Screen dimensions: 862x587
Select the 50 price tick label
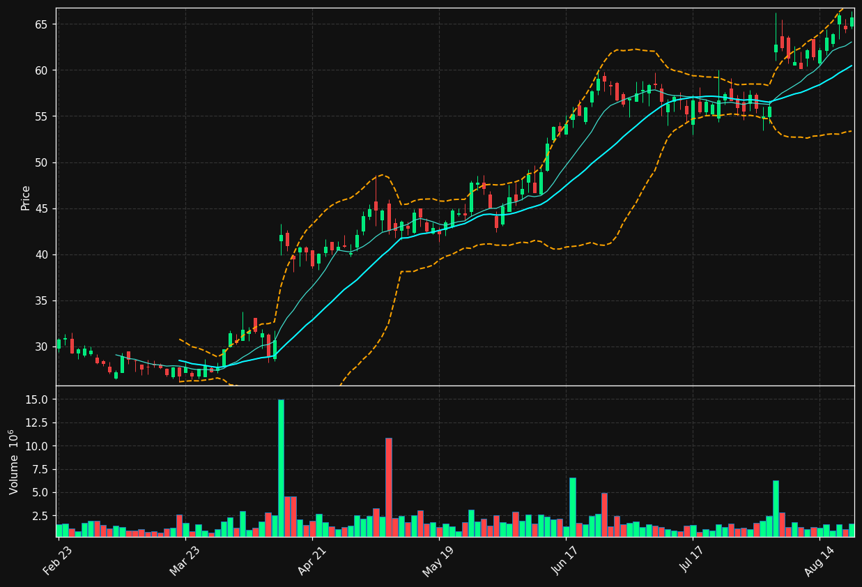[40, 162]
